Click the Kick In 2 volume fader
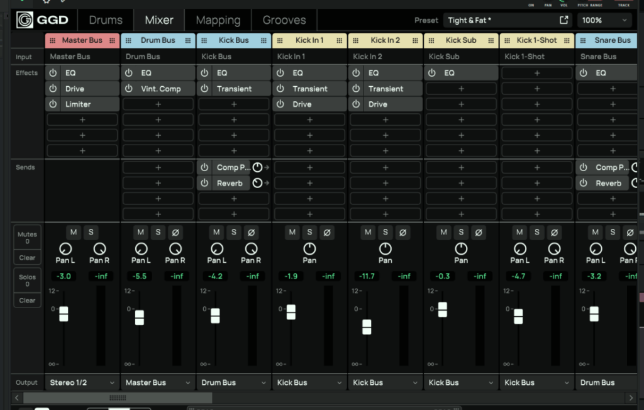The image size is (644, 410). [367, 327]
